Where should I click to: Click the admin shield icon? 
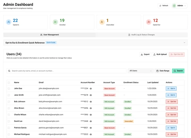click(x=174, y=6)
